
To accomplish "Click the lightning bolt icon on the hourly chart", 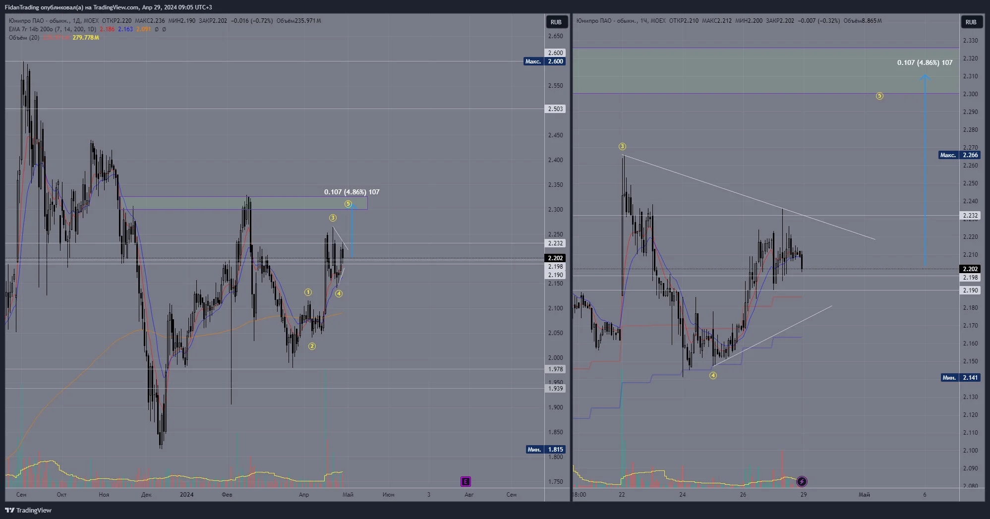I will [802, 481].
